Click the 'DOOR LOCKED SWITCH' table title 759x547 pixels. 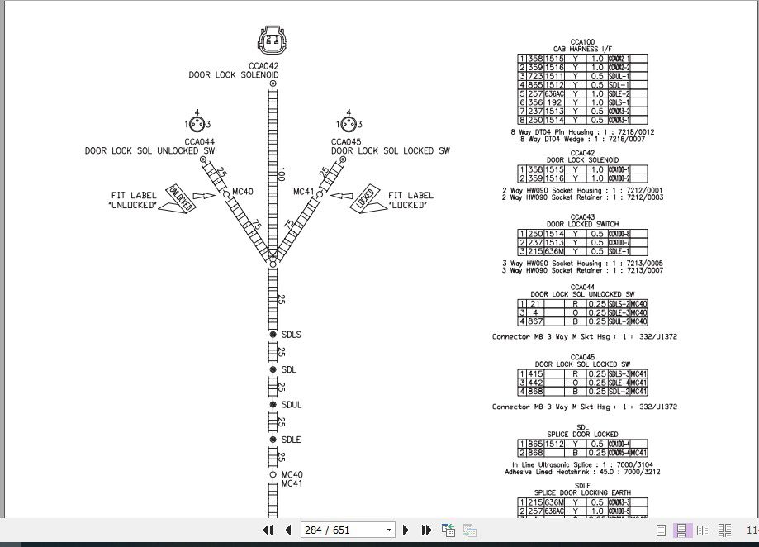point(582,224)
